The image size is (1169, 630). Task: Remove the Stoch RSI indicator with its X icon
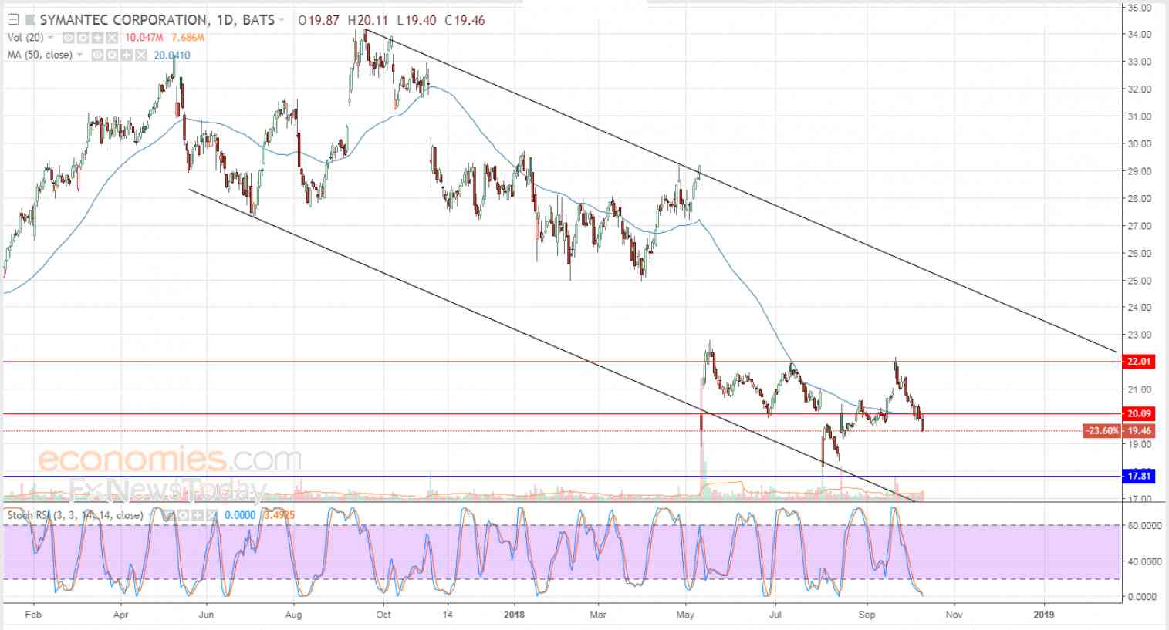(x=211, y=515)
